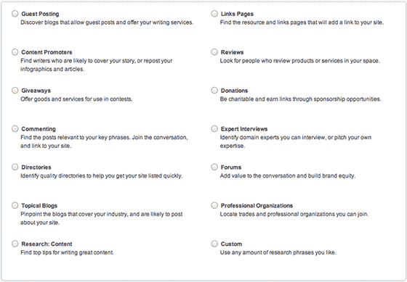
Task: Select the Topical Blogs radio button
Action: point(15,205)
